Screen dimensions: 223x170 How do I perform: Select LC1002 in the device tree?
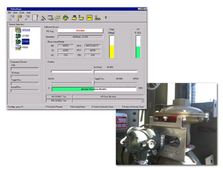(x=25, y=36)
